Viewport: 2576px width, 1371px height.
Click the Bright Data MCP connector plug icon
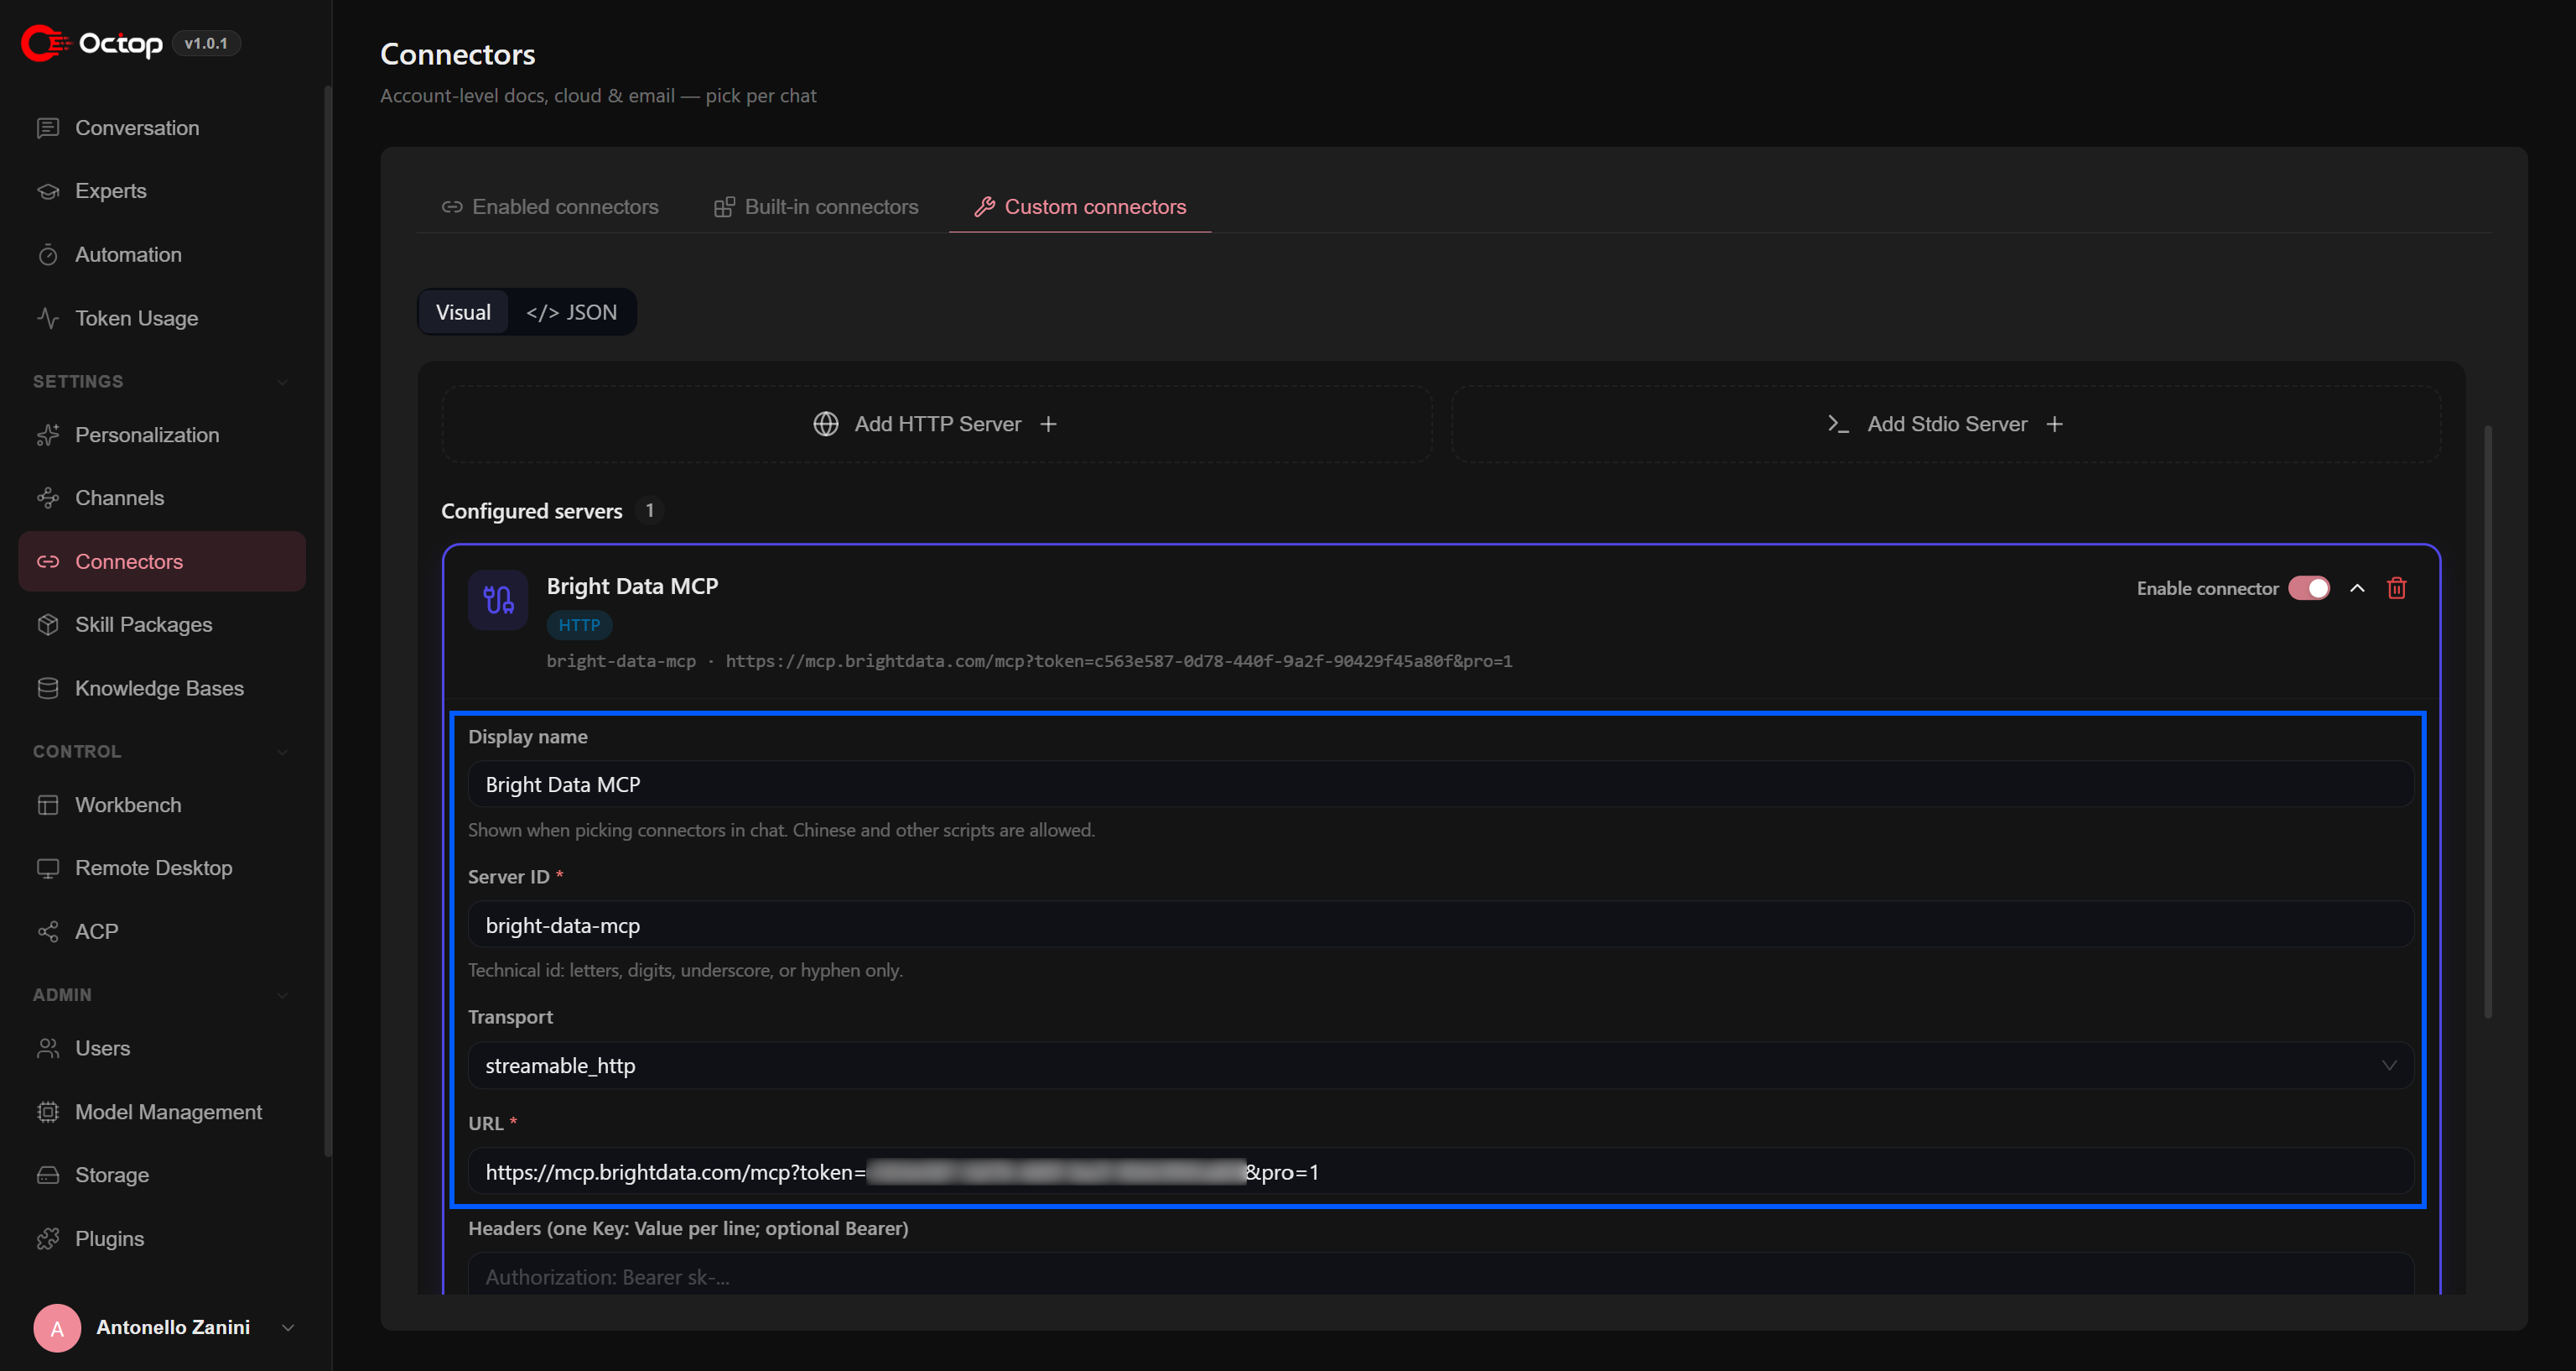[498, 599]
